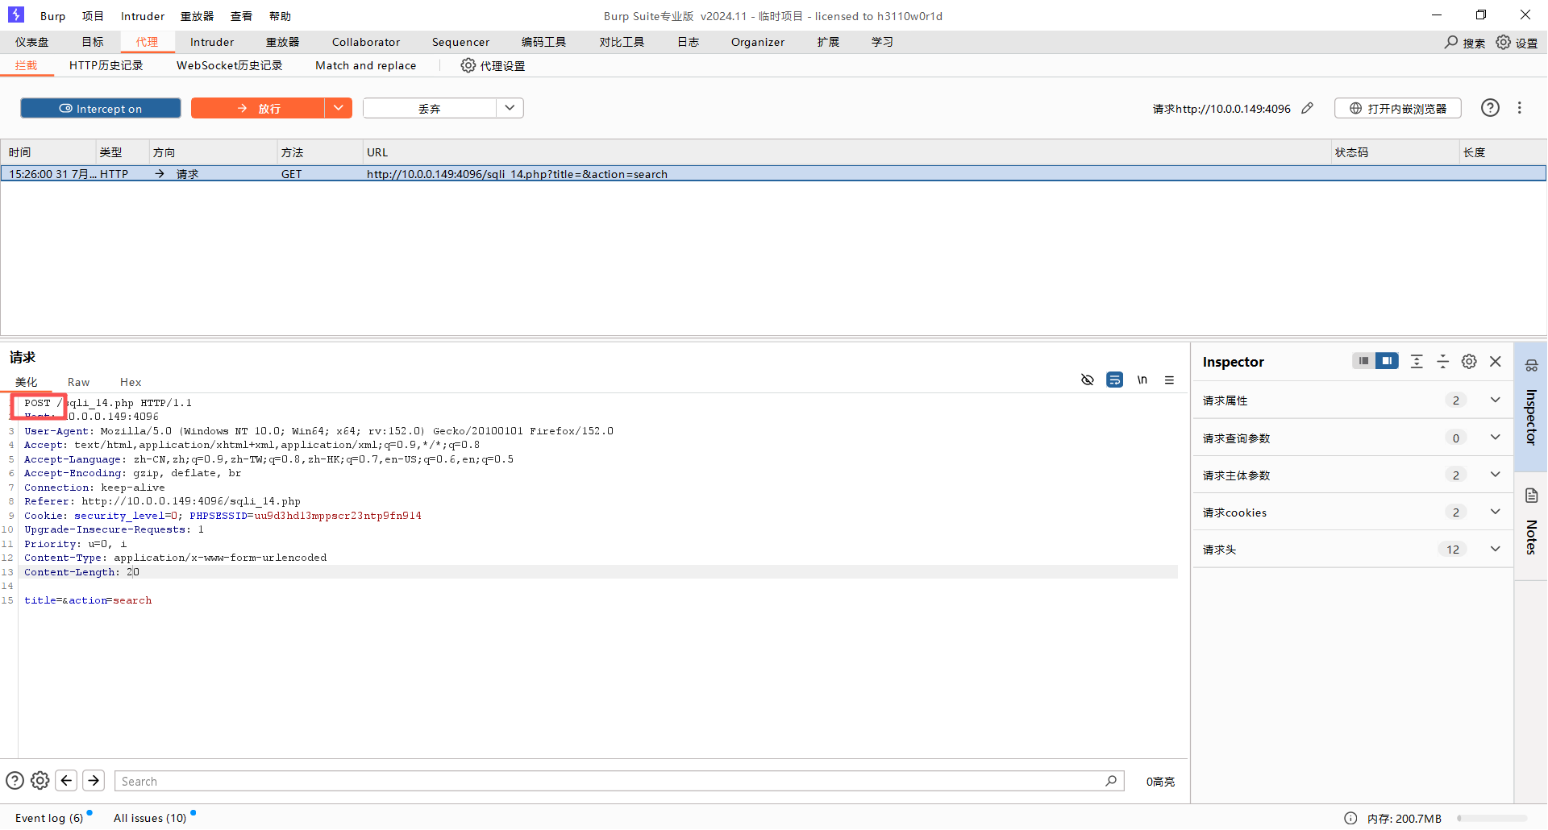The width and height of the screenshot is (1548, 830).
Task: Open search help question icon at bottom
Action: point(15,781)
